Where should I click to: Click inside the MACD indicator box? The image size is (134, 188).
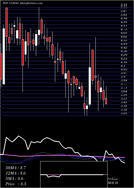pos(74,175)
